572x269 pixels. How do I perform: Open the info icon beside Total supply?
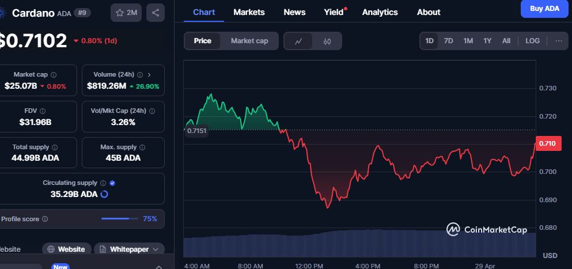pyautogui.click(x=55, y=147)
